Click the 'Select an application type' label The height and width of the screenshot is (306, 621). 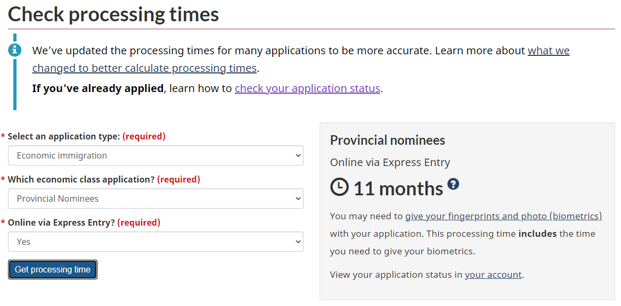(x=63, y=137)
